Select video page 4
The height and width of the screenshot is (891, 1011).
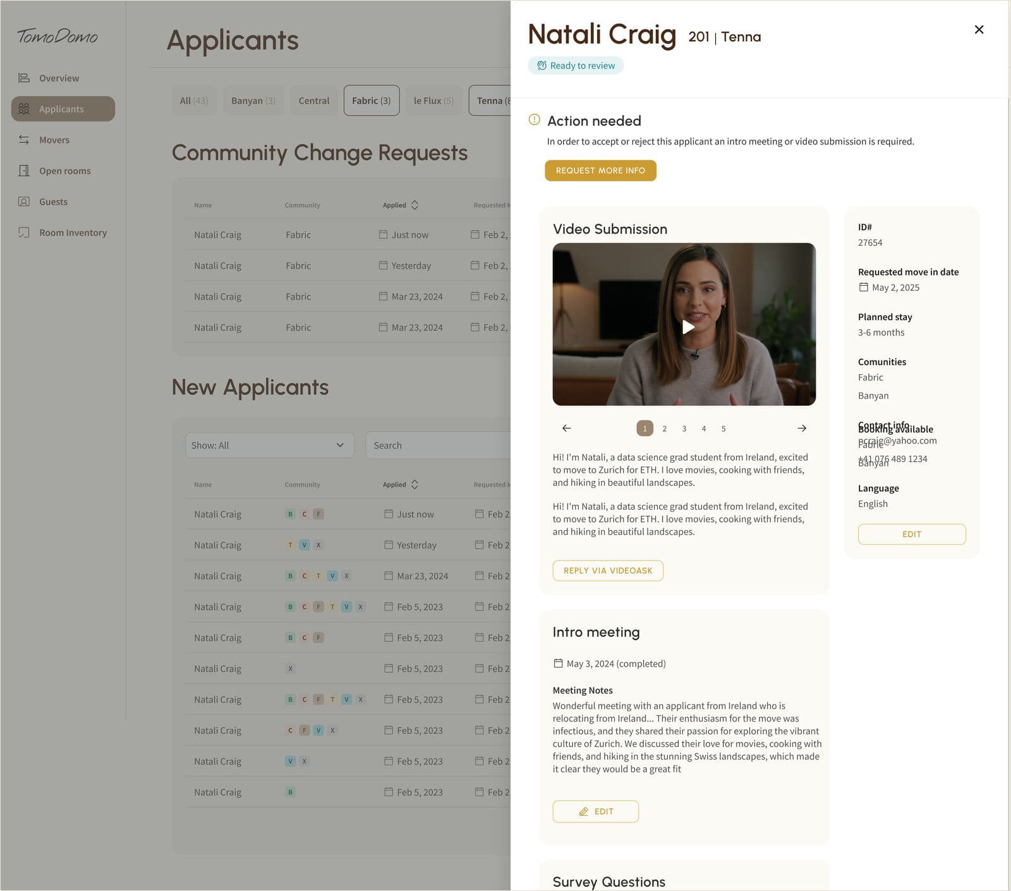pyautogui.click(x=703, y=428)
